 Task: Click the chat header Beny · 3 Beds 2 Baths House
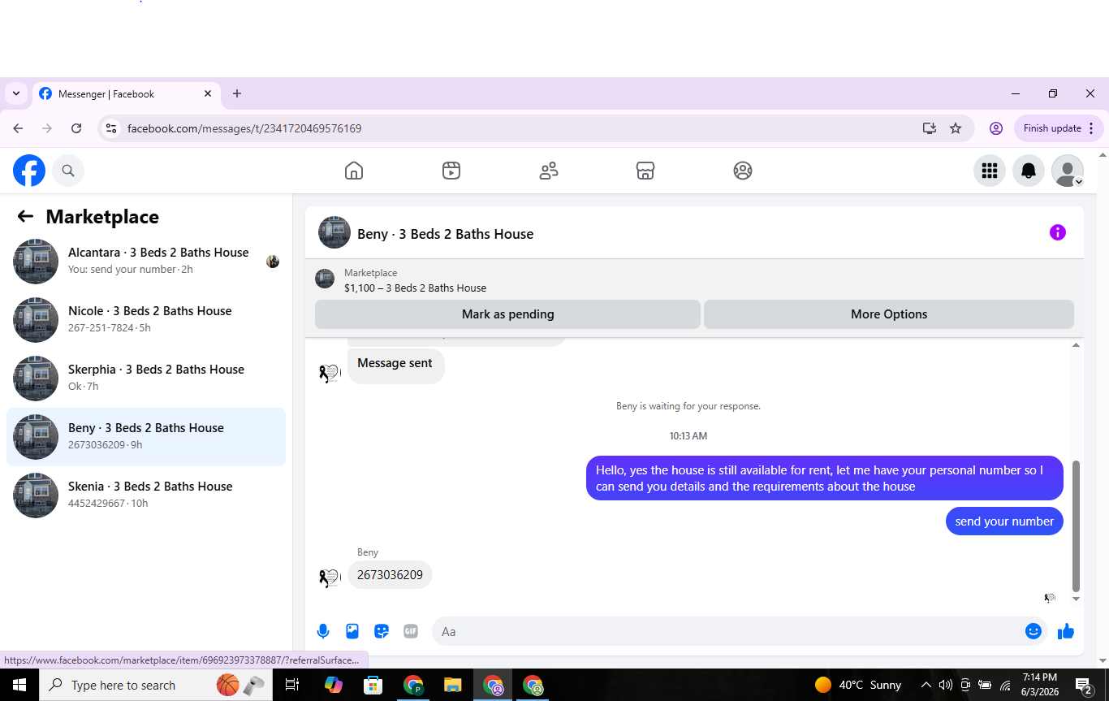point(445,234)
